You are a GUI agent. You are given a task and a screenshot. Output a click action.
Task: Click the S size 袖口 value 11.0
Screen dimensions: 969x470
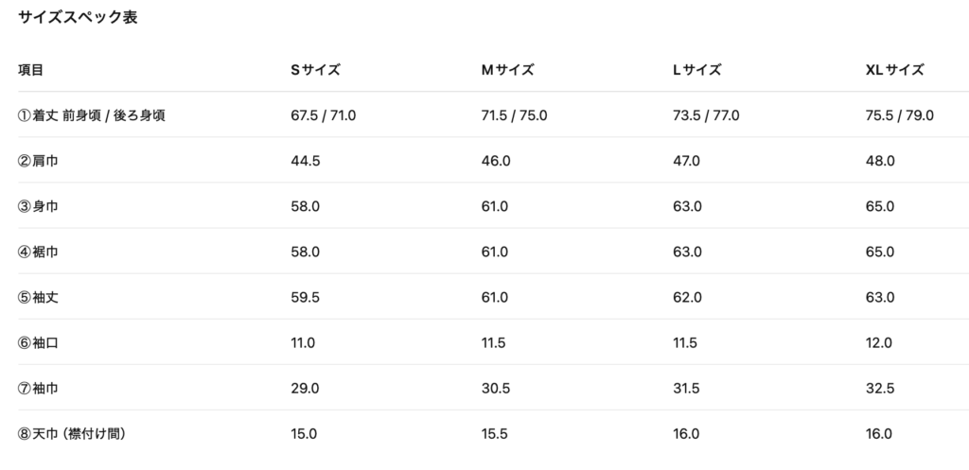point(303,342)
